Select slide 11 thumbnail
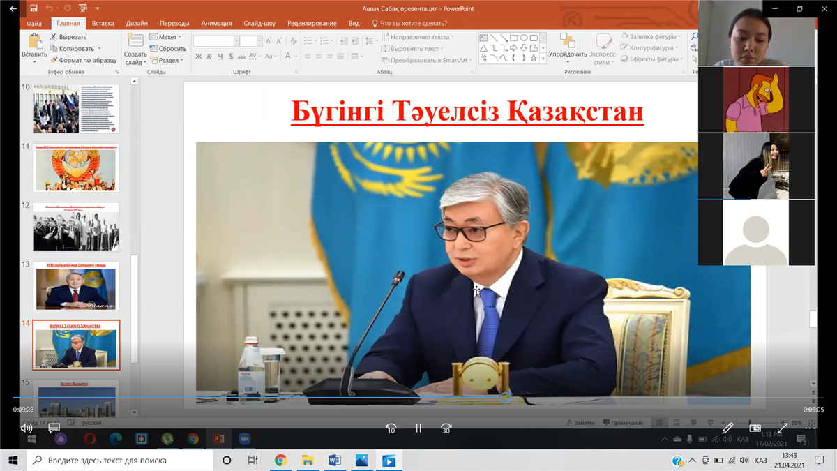The height and width of the screenshot is (471, 837). pyautogui.click(x=76, y=167)
